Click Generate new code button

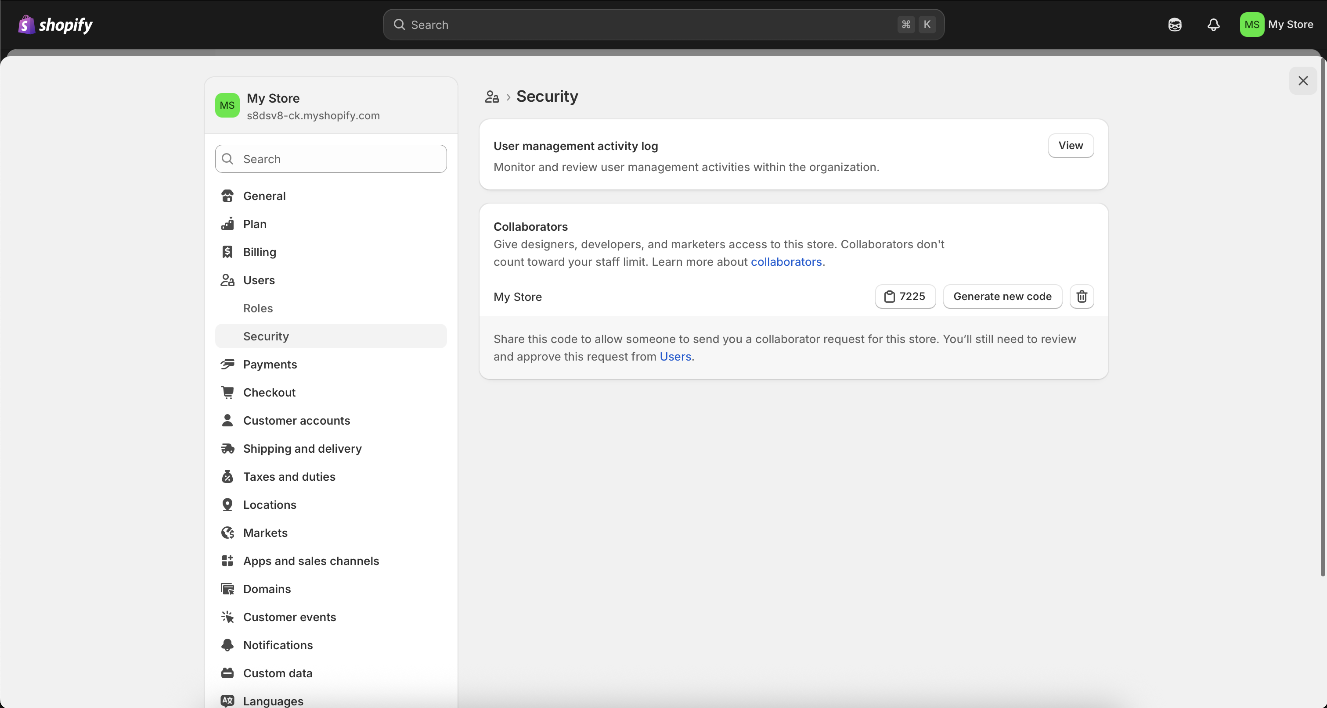pyautogui.click(x=1002, y=297)
